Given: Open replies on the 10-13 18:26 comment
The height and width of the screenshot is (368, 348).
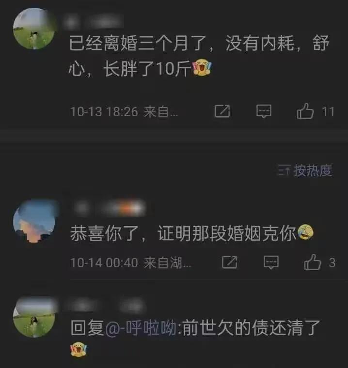Looking at the screenshot, I should [x=264, y=111].
